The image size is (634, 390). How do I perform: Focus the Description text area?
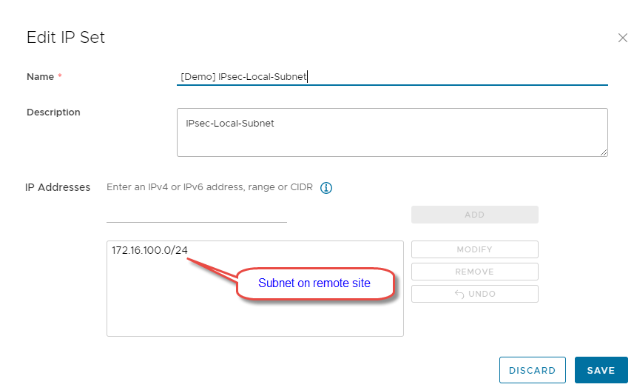click(392, 132)
